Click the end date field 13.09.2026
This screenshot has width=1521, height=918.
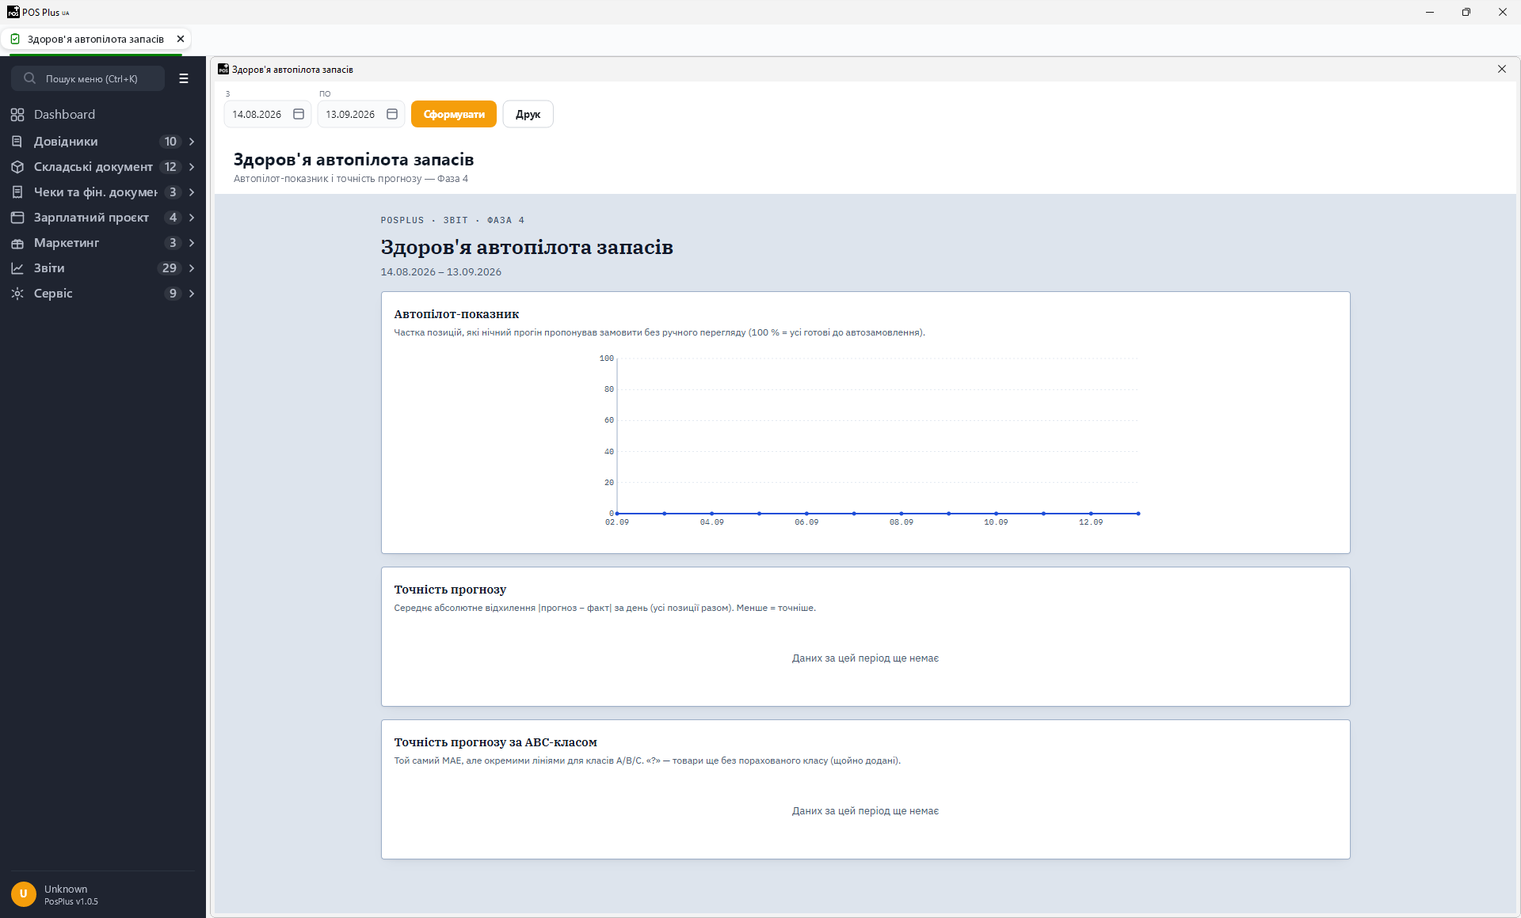pos(361,114)
